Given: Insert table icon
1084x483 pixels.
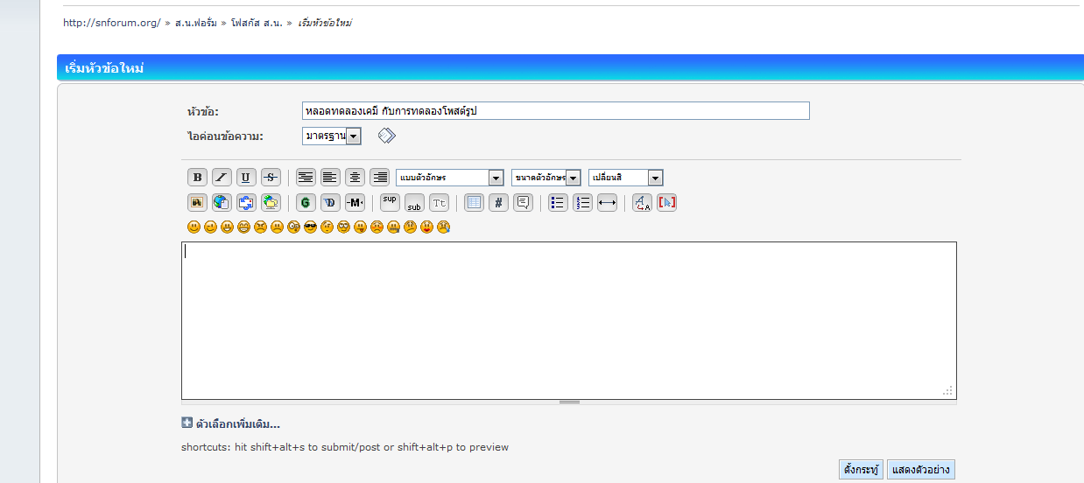Looking at the screenshot, I should pos(474,203).
